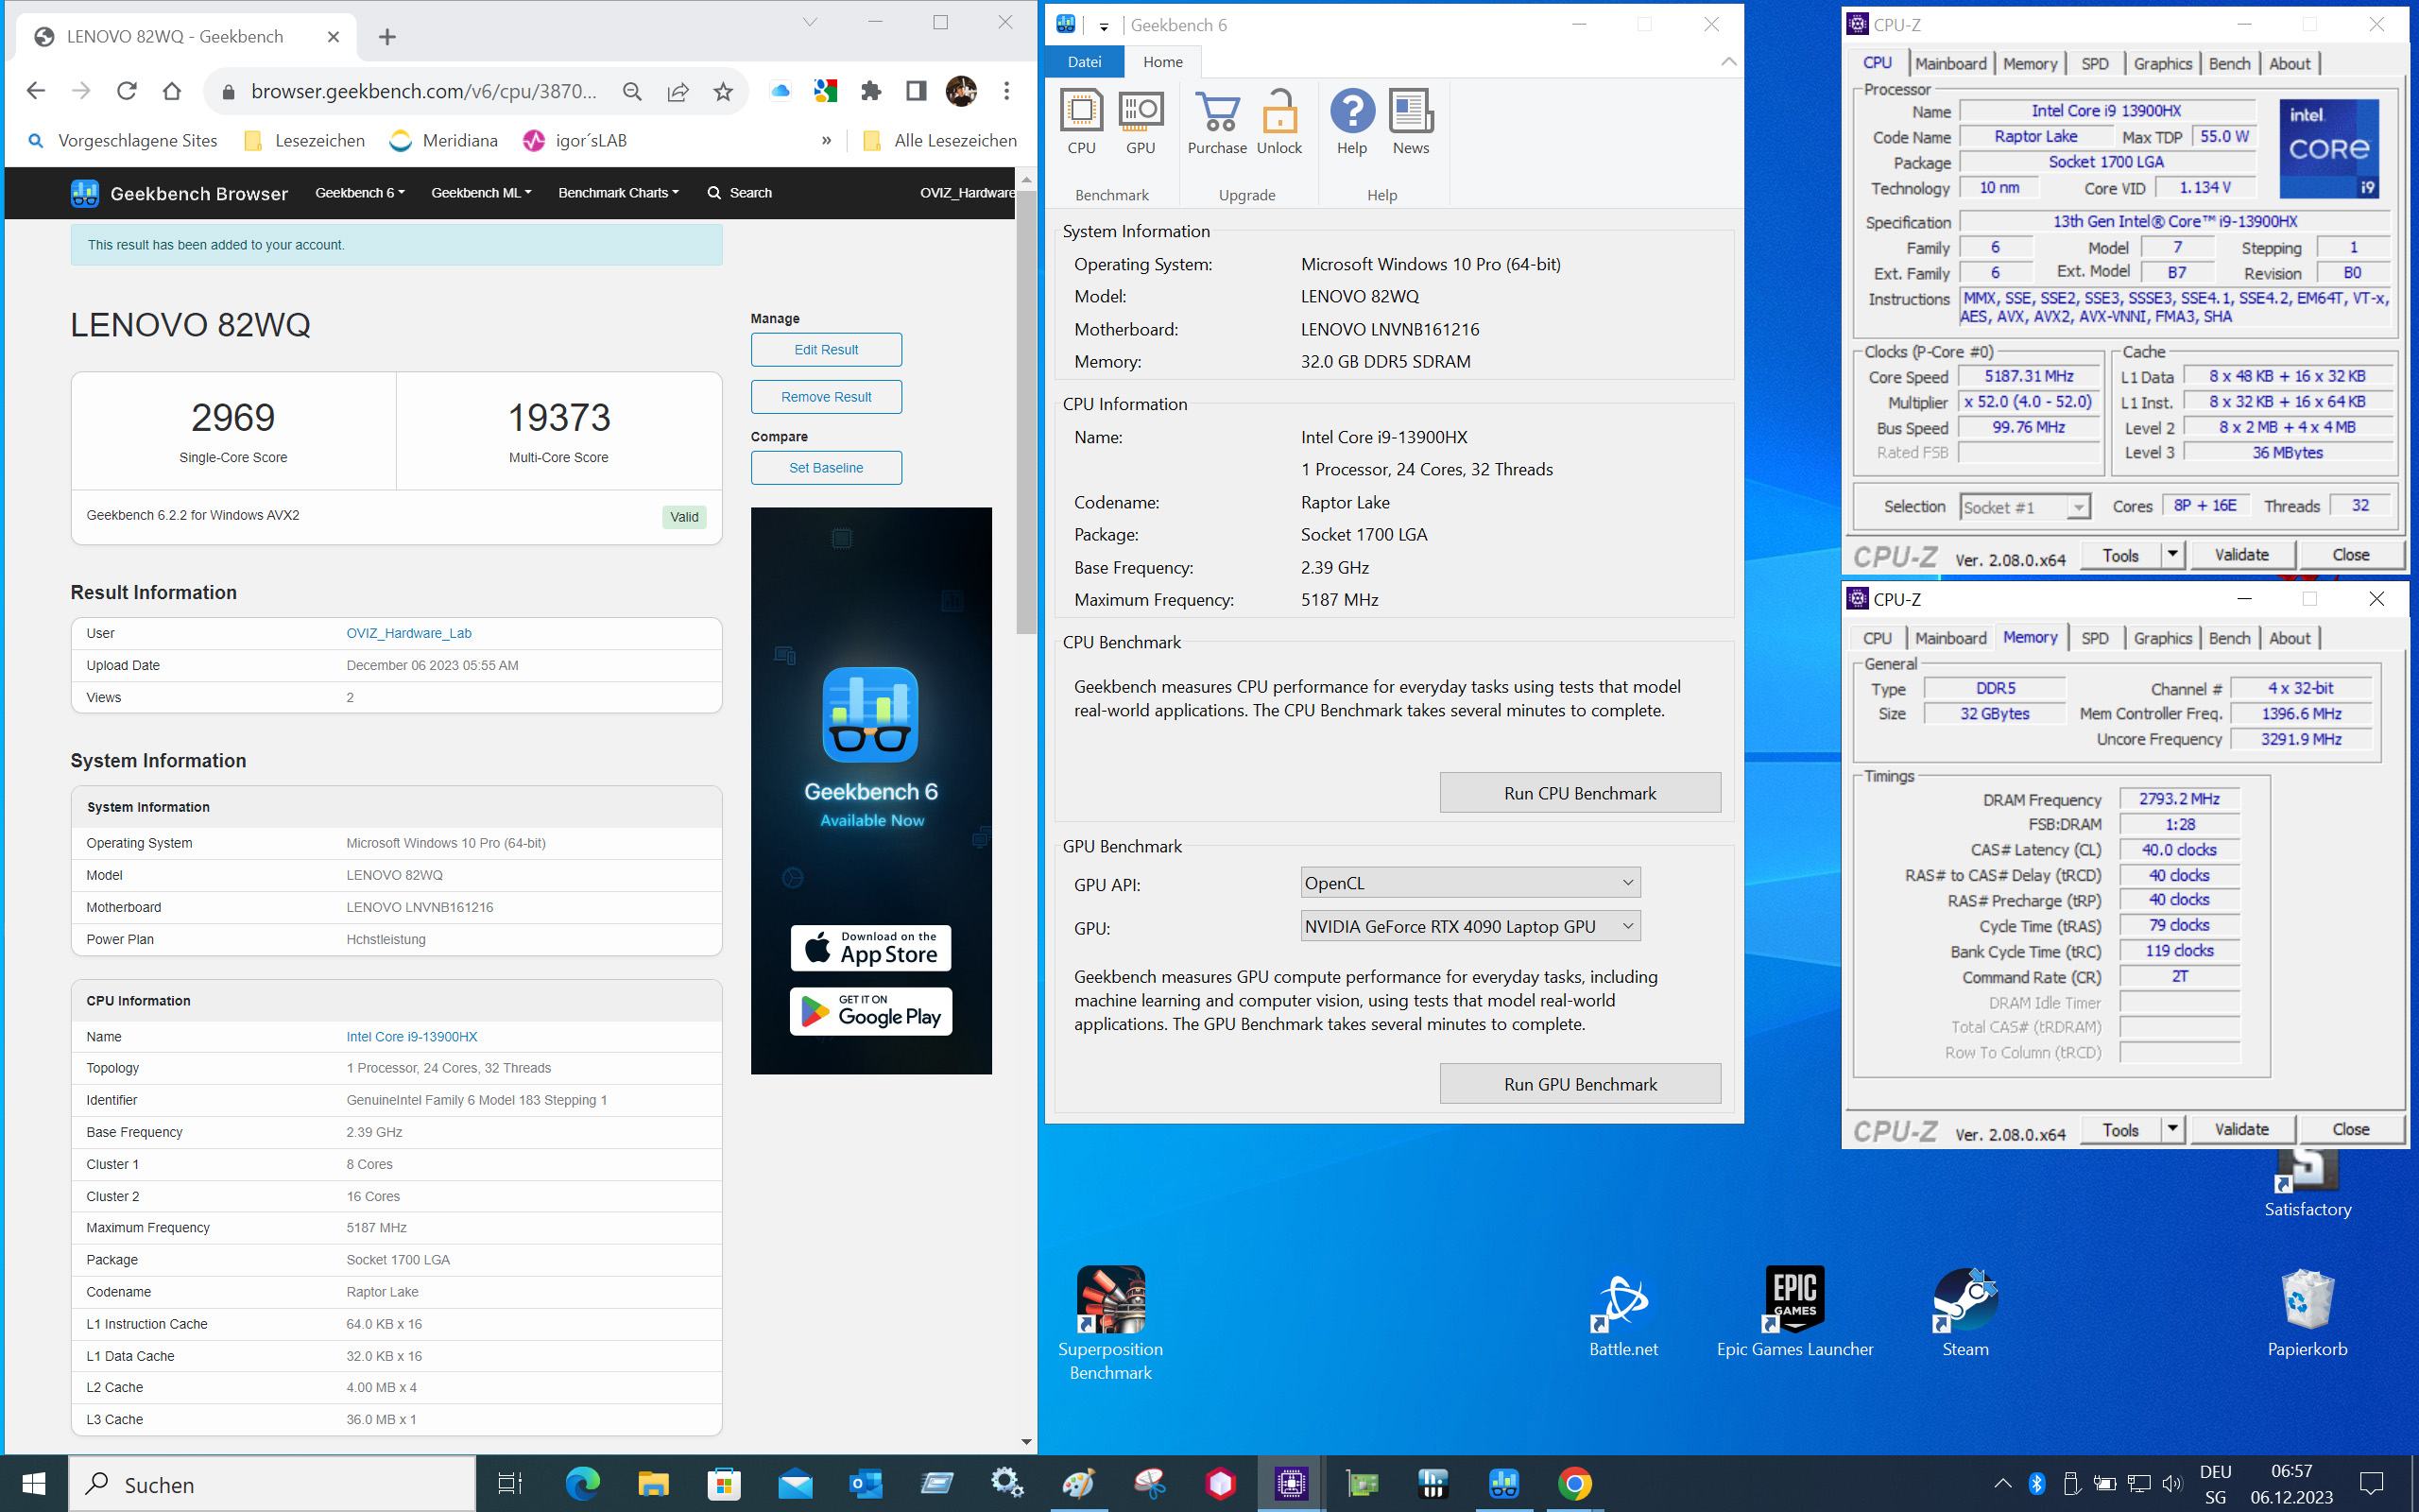The image size is (2419, 1512).
Task: Click Edit Result button
Action: [x=827, y=350]
